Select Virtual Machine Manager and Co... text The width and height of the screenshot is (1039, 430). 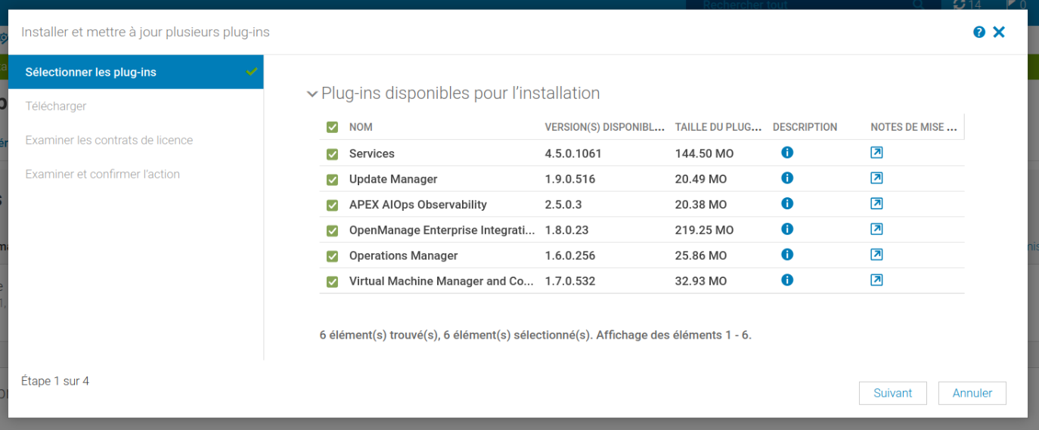point(442,281)
